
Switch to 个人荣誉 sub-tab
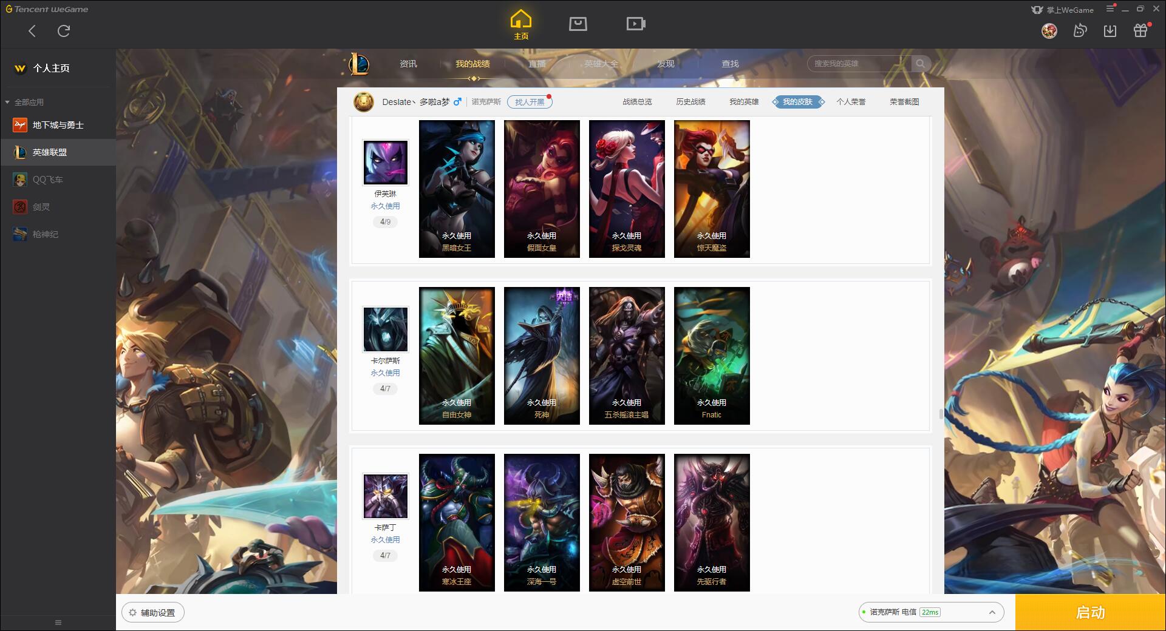tap(851, 102)
